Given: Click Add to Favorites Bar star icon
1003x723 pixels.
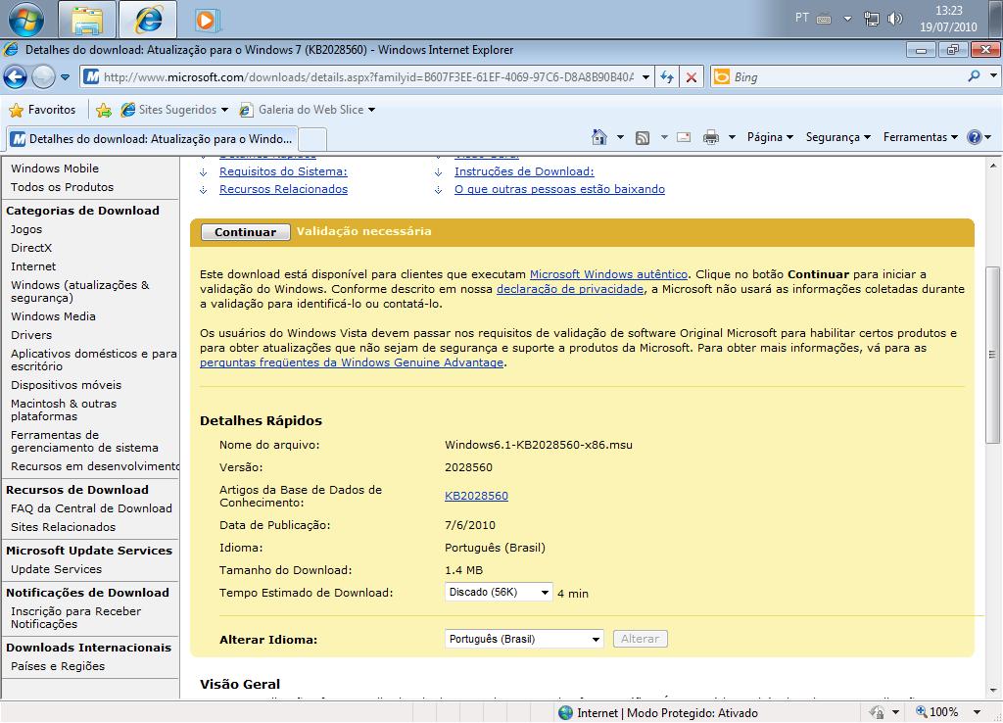Looking at the screenshot, I should point(103,110).
